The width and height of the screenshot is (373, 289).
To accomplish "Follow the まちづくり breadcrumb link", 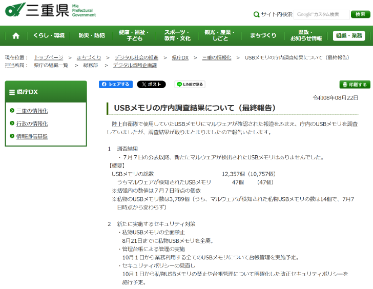I will (x=89, y=57).
